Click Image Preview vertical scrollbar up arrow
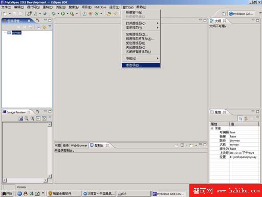 click(x=50, y=124)
